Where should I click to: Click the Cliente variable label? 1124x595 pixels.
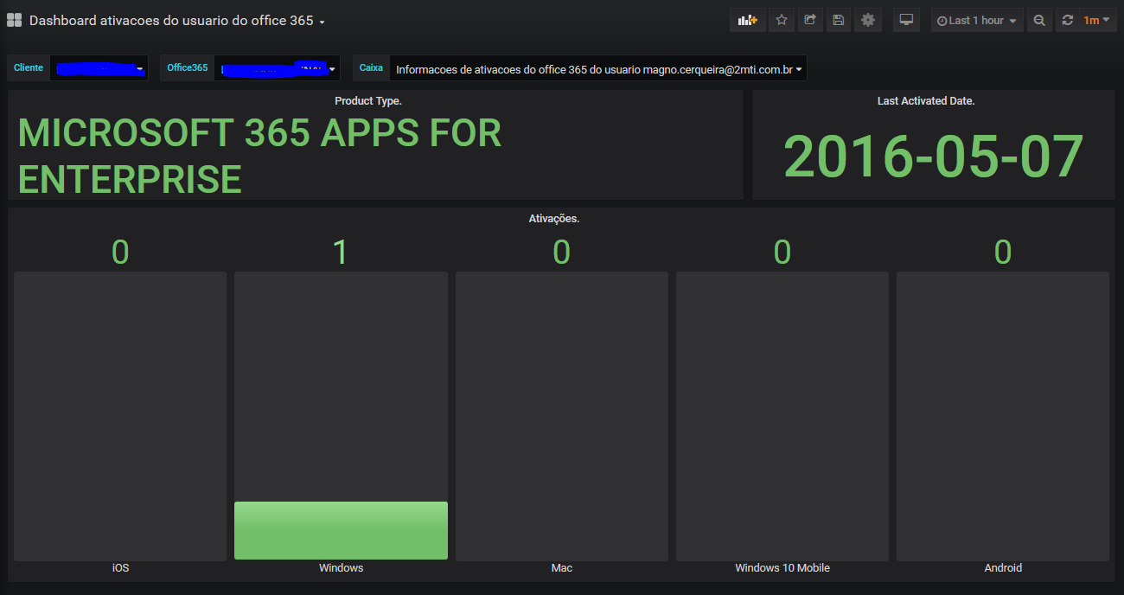point(29,67)
